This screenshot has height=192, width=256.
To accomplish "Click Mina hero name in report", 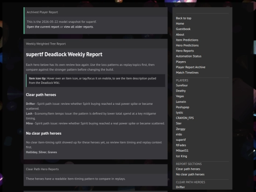I will pyautogui.click(x=29, y=123).
